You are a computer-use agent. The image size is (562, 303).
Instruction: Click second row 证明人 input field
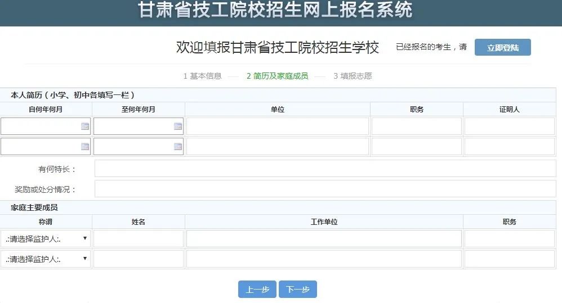[509, 147]
